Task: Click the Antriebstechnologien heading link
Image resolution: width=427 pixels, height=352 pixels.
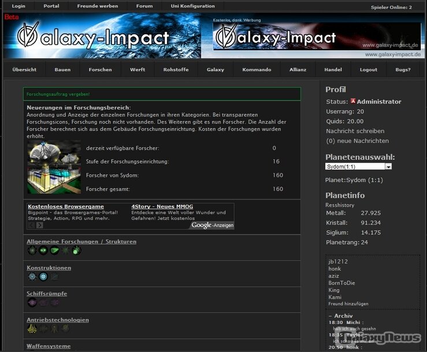Action: pyautogui.click(x=58, y=320)
